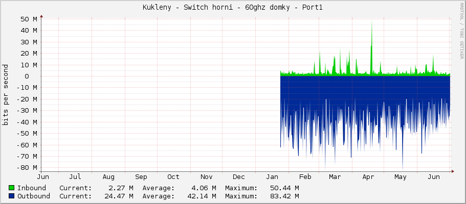Click the Inbound current value "2.27 M"
466x204 pixels.
coord(120,188)
